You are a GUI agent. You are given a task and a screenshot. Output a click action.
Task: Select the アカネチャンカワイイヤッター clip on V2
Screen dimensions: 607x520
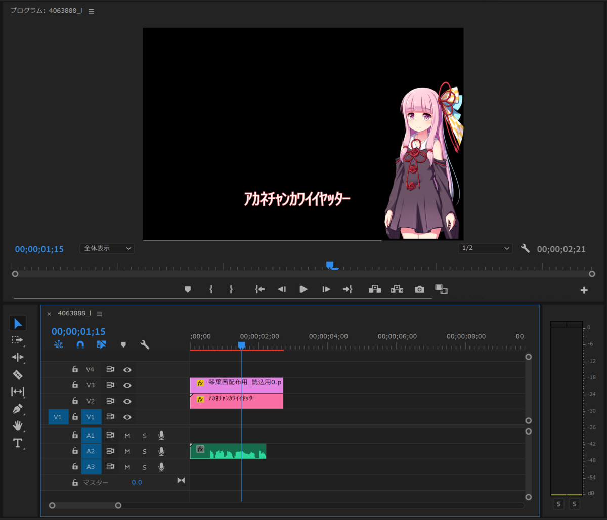237,401
